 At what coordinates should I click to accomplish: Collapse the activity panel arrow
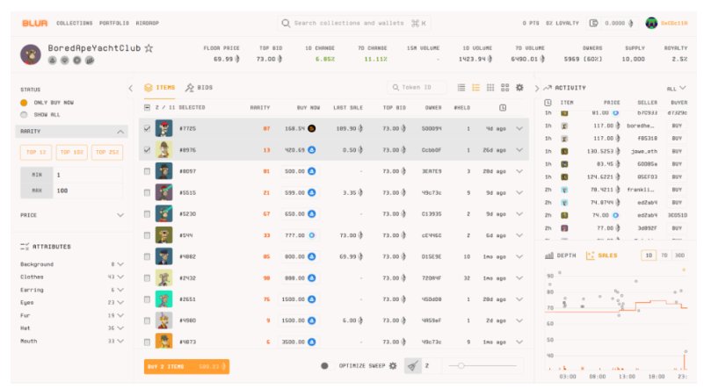pos(536,88)
